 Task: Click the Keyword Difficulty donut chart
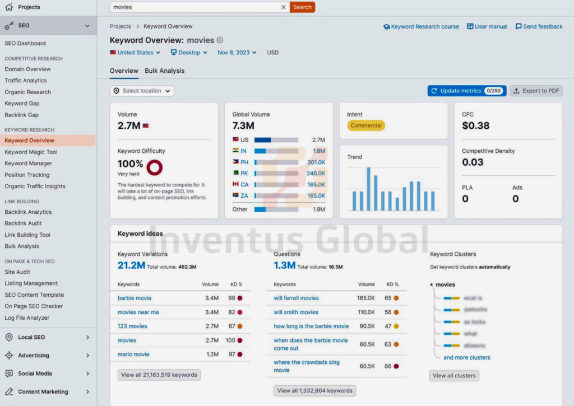pos(155,167)
